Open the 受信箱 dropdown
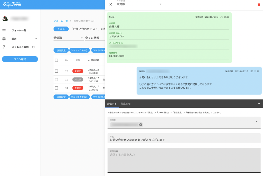 (x=68, y=38)
